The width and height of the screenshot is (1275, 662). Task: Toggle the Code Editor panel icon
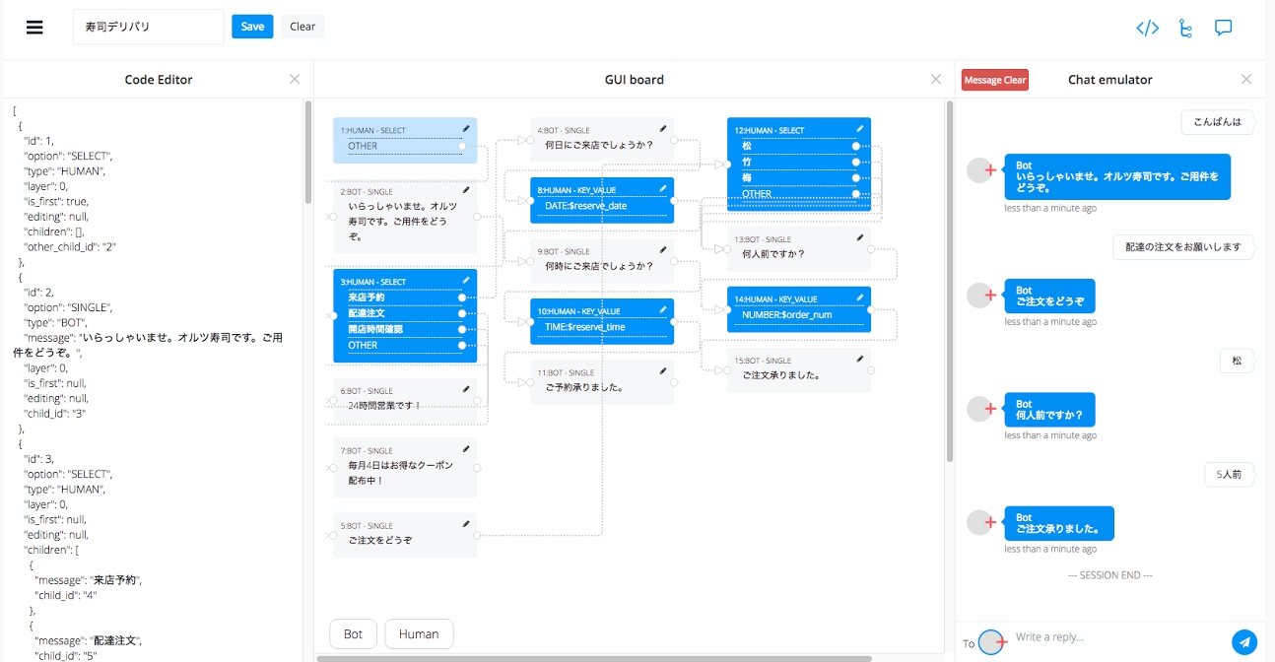pyautogui.click(x=1147, y=28)
